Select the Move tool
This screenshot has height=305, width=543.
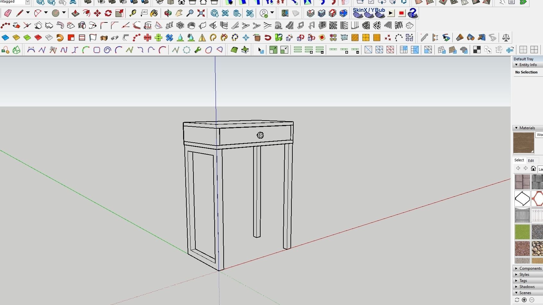pos(97,13)
